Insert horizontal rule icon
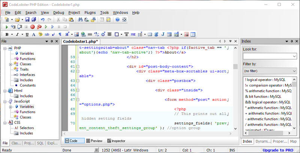This screenshot has width=300, height=153. pos(90,34)
